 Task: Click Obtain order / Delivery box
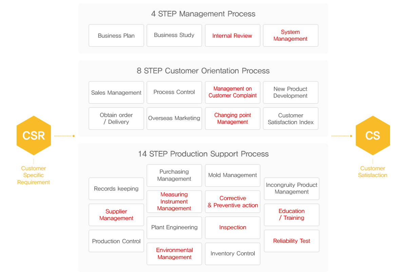[x=116, y=119]
